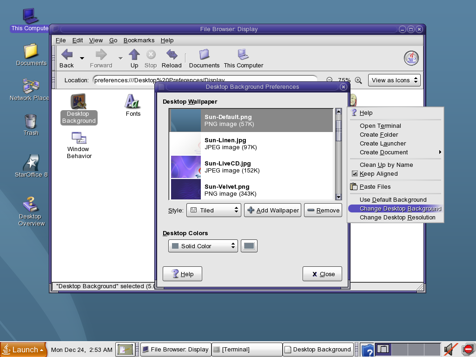Open the View as Icons dropdown
The width and height of the screenshot is (476, 357).
(x=394, y=80)
